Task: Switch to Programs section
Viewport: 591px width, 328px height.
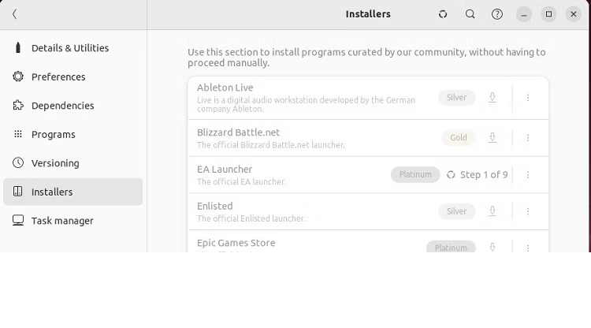Action: click(53, 135)
